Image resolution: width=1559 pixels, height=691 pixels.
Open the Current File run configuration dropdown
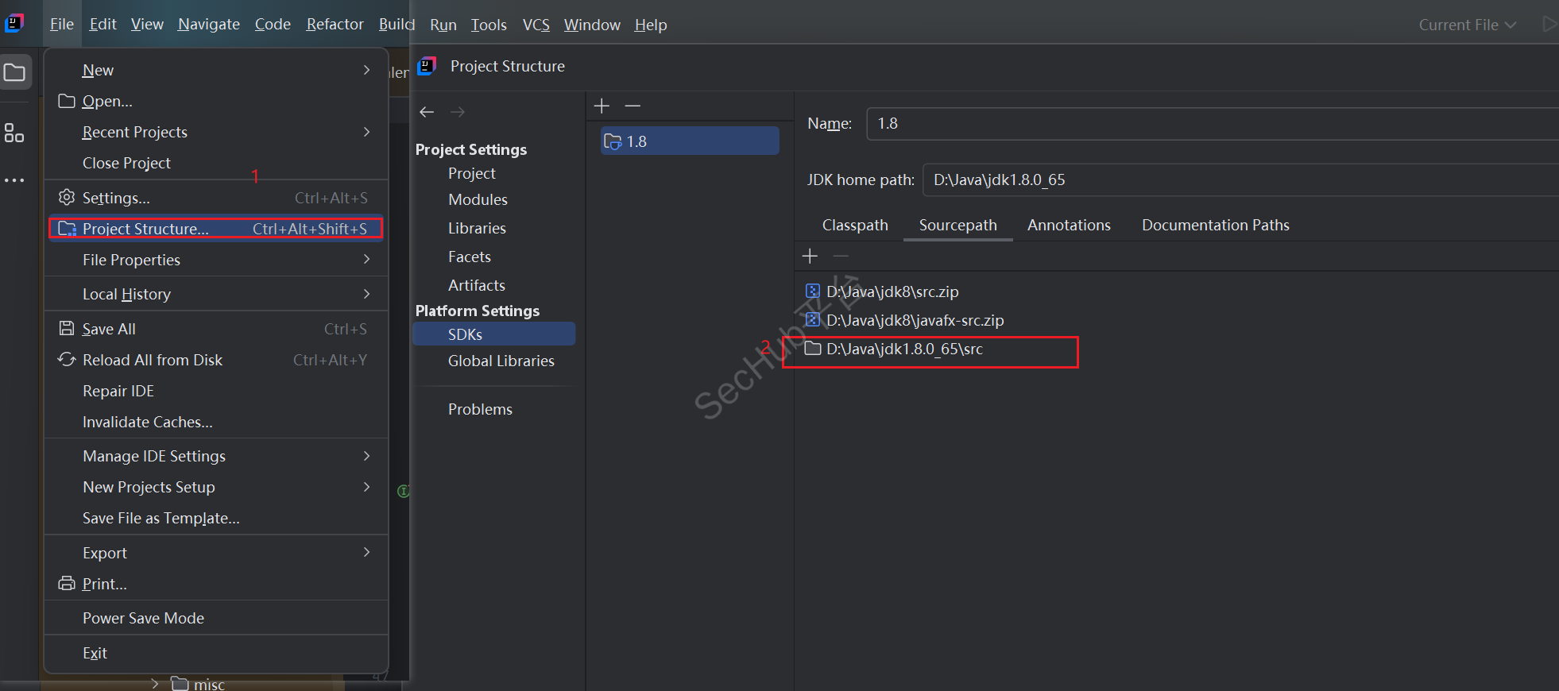[x=1467, y=25]
